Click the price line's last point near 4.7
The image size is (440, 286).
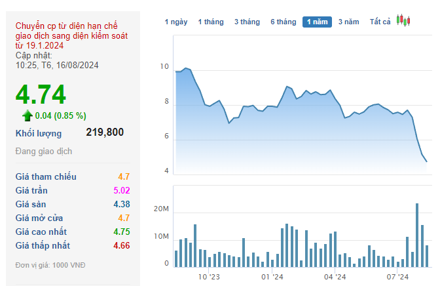[x=426, y=161]
